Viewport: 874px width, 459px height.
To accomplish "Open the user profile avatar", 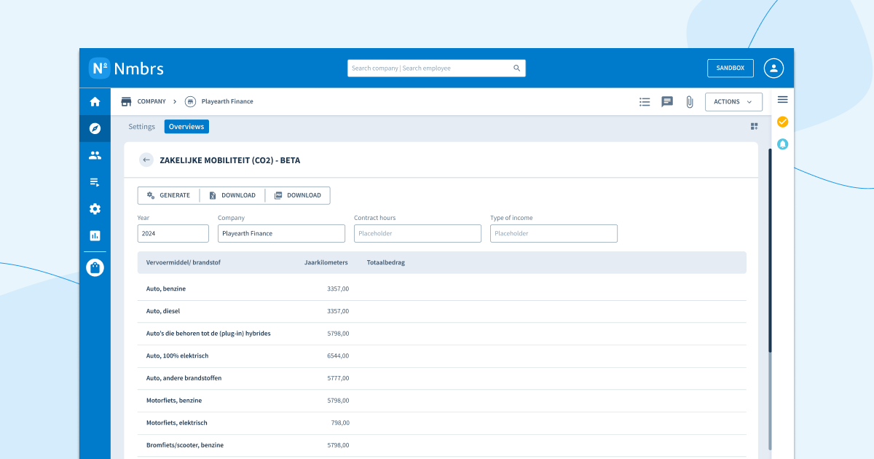I will (x=773, y=68).
